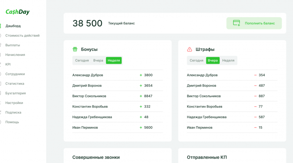Open the Бухгалтерия section
293x163 pixels.
[16, 93]
